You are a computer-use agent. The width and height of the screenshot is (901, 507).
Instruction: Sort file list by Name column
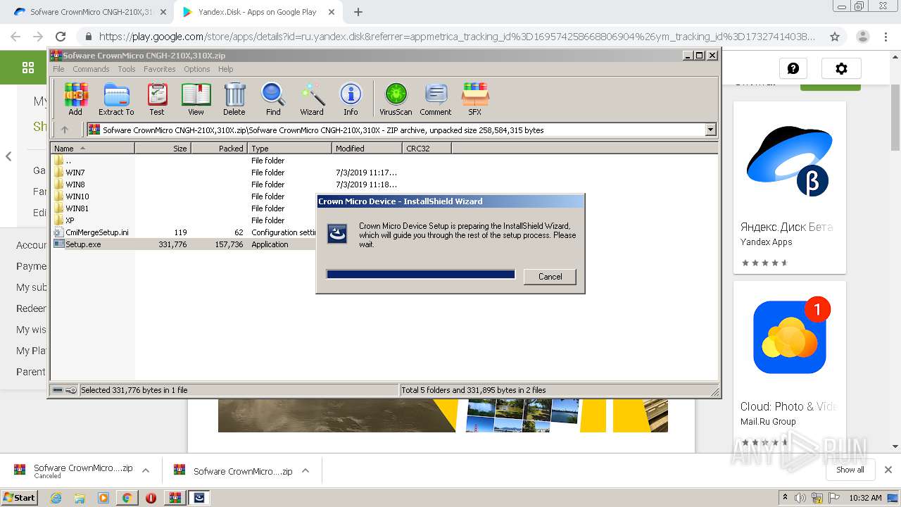click(x=92, y=149)
